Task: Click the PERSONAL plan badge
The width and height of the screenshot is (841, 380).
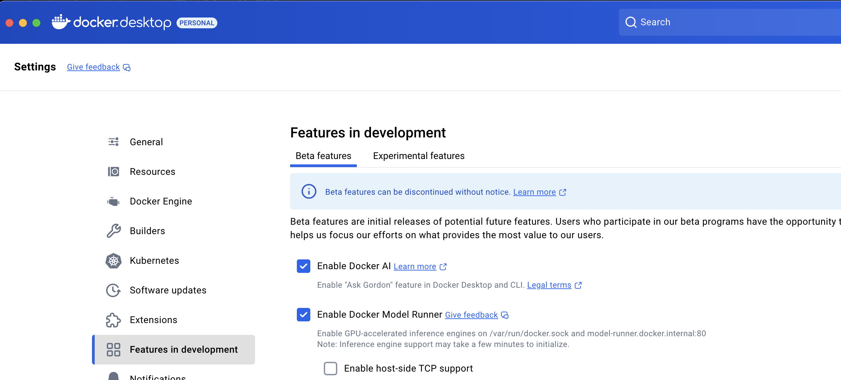Action: point(197,23)
